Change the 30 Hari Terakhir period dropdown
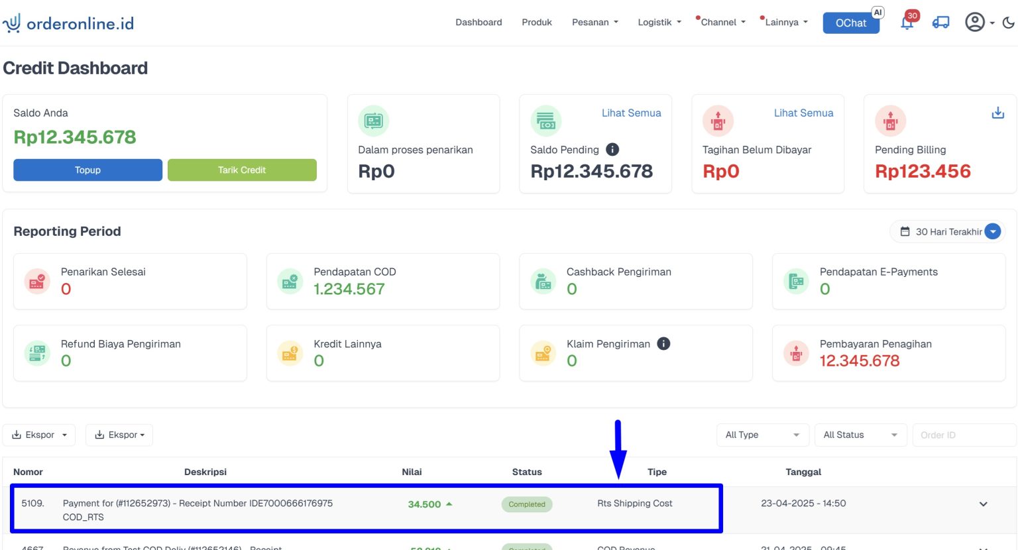The height and width of the screenshot is (550, 1018). coord(948,231)
